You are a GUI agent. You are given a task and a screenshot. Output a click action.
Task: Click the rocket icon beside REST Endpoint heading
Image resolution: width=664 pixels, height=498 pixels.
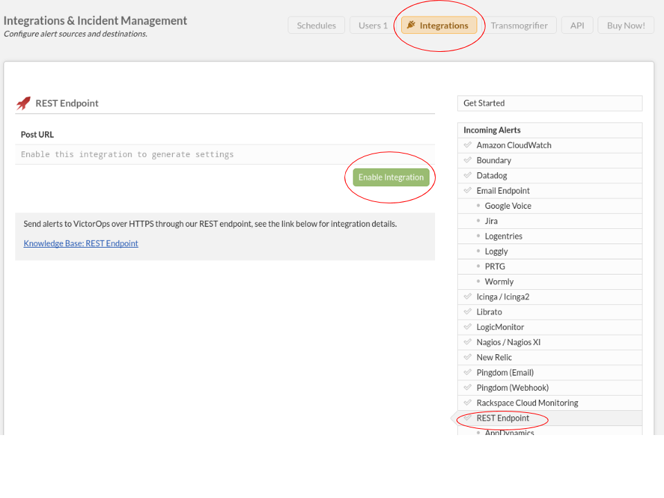pyautogui.click(x=24, y=103)
